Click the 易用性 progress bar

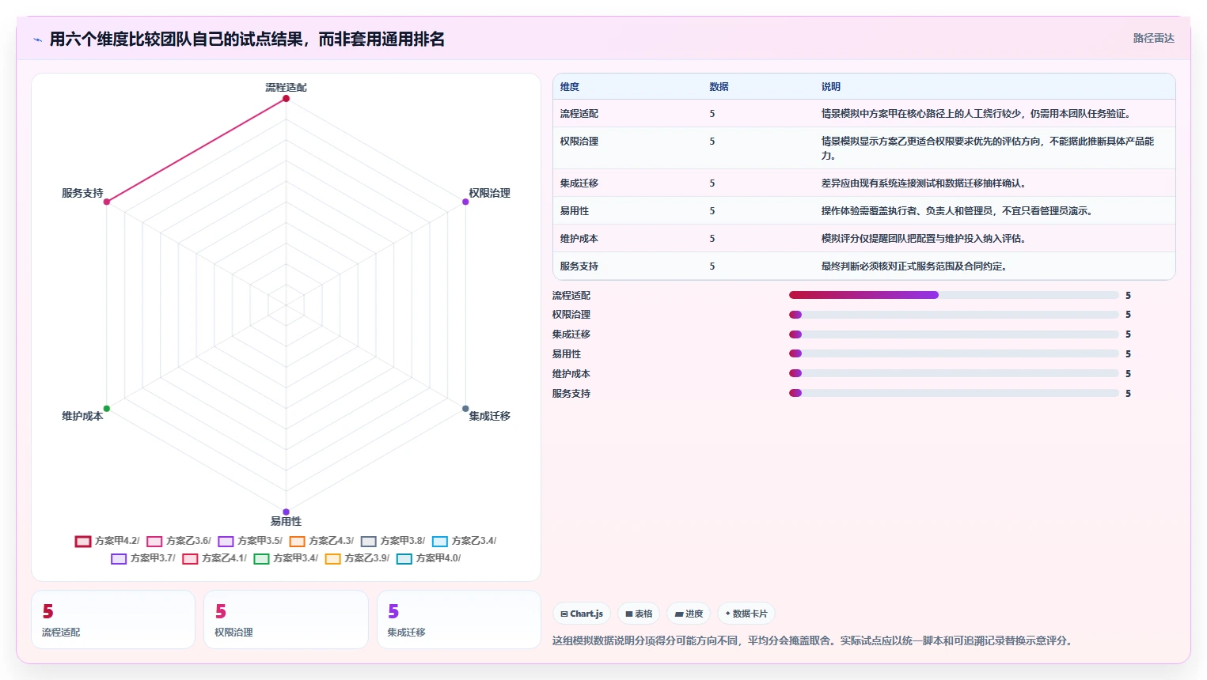954,353
